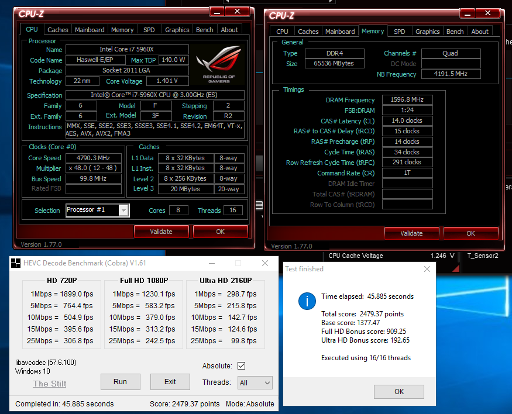Click the CAS# Latency 14.0 clocks value

(407, 120)
